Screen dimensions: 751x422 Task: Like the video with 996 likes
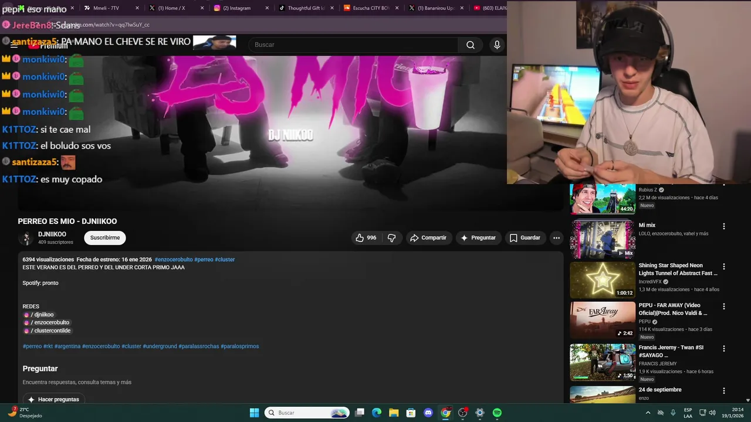pyautogui.click(x=366, y=238)
